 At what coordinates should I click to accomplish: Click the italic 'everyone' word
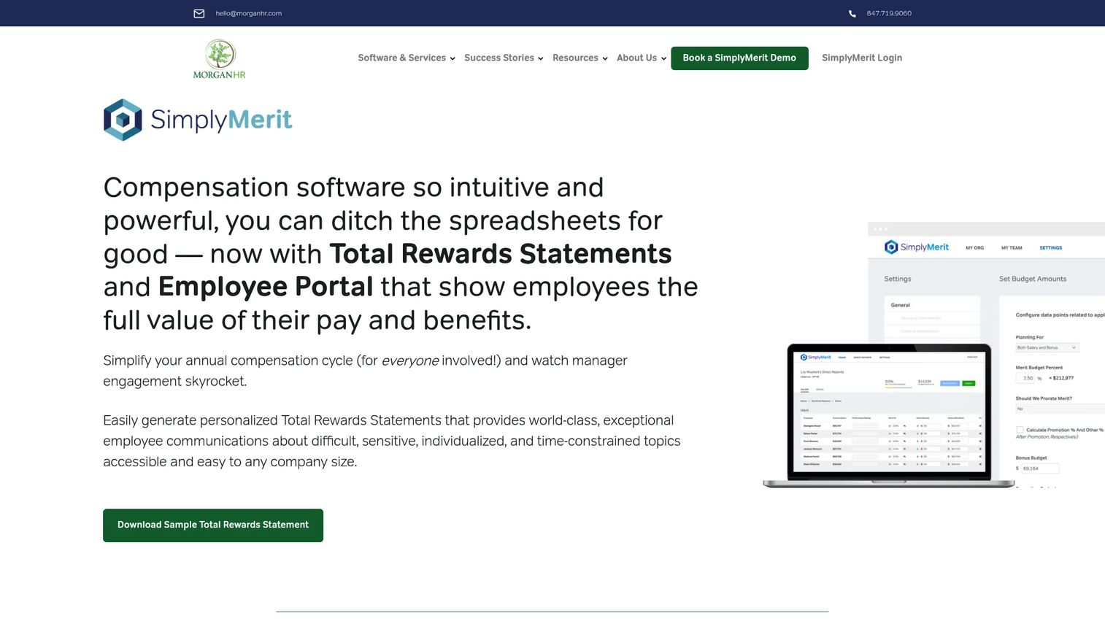click(410, 360)
